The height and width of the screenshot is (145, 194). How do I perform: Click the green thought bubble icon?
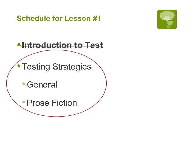click(x=167, y=19)
